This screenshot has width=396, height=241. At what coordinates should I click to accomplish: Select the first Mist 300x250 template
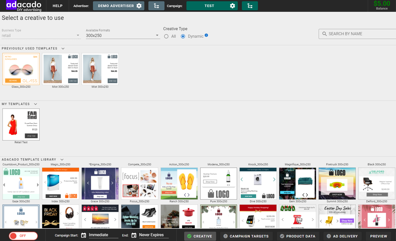click(60, 69)
